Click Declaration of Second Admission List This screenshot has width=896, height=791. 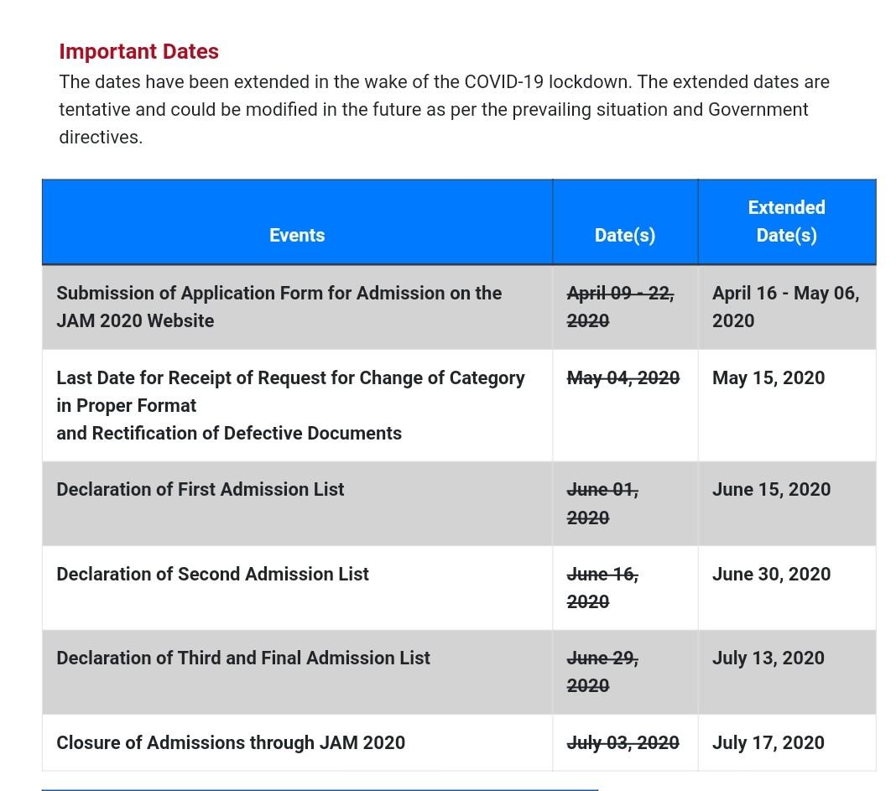[212, 574]
